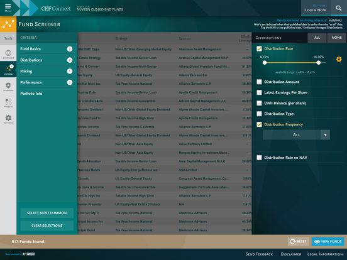Click the NONE distributions button
Viewport: 347px width, 260px height.
point(336,38)
